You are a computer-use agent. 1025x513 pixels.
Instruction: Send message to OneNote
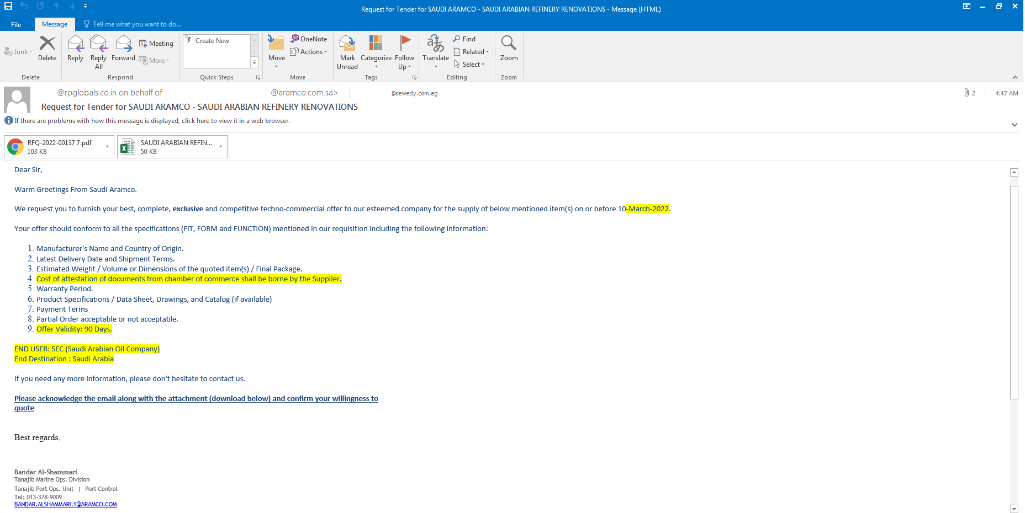[309, 39]
